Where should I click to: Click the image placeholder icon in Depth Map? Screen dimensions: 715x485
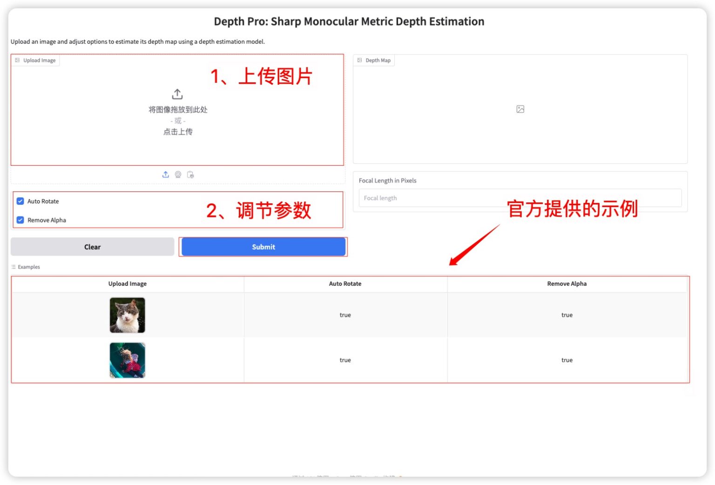520,109
